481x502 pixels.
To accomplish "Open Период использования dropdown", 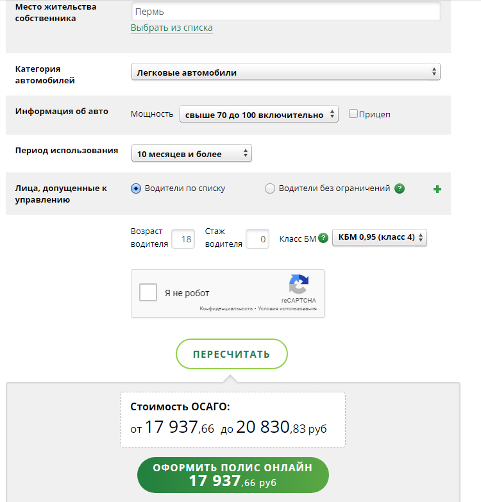I will (x=192, y=153).
